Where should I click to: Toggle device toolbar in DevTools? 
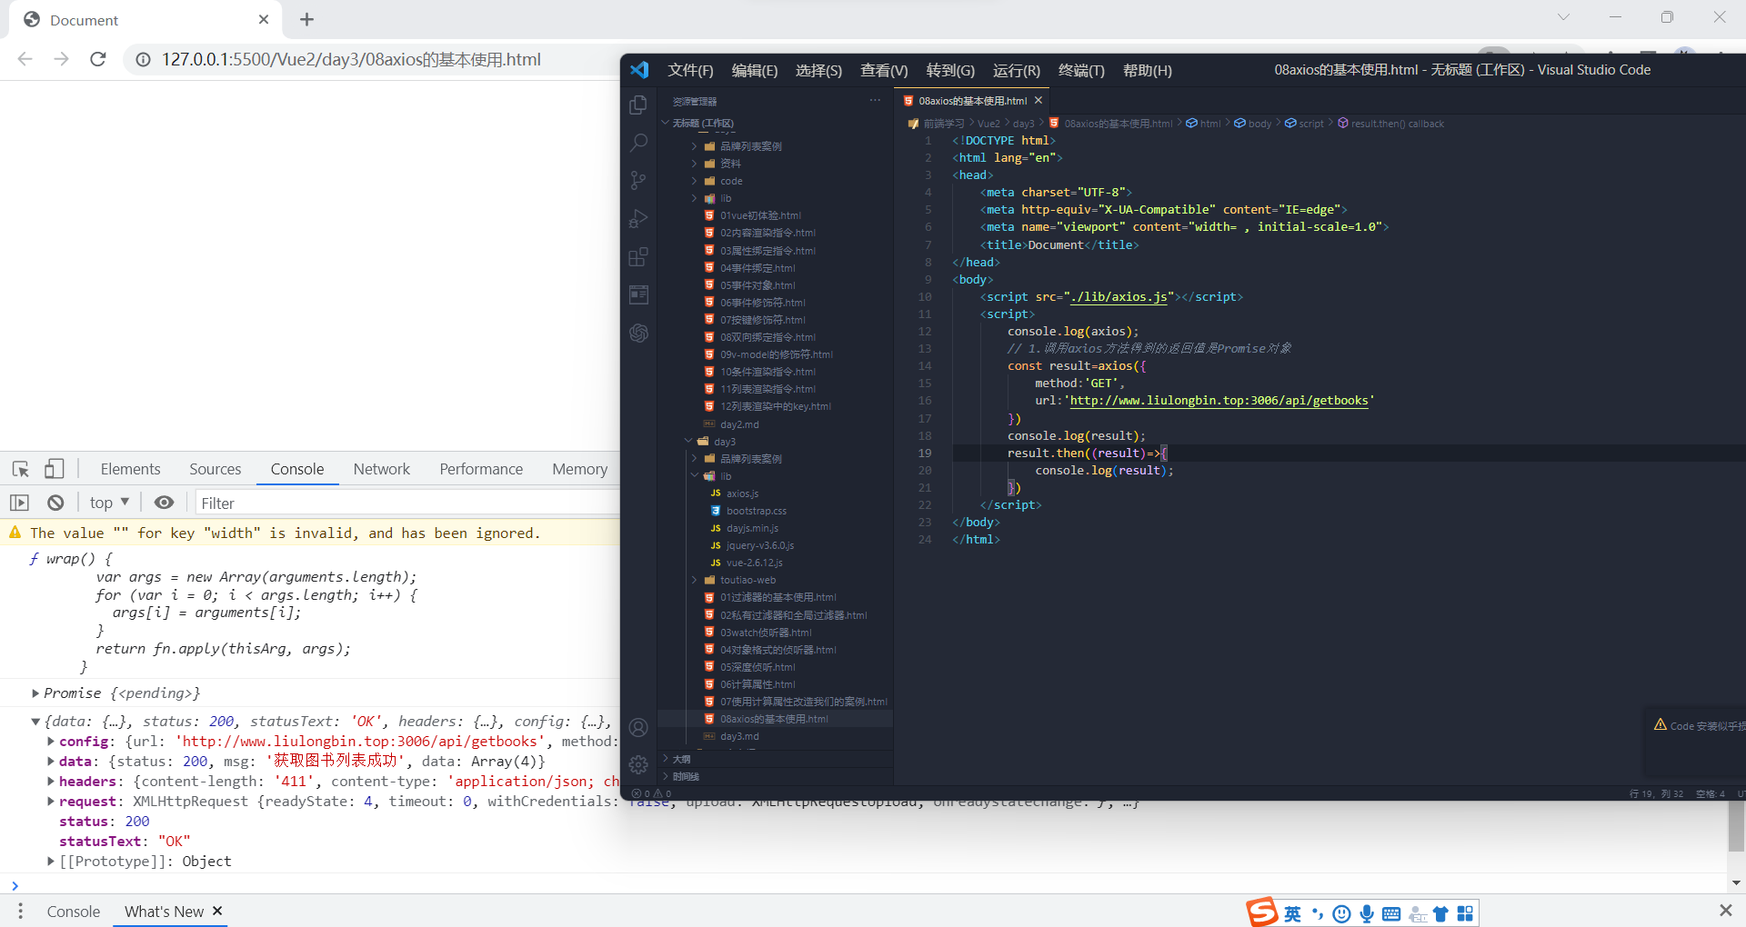pos(55,469)
